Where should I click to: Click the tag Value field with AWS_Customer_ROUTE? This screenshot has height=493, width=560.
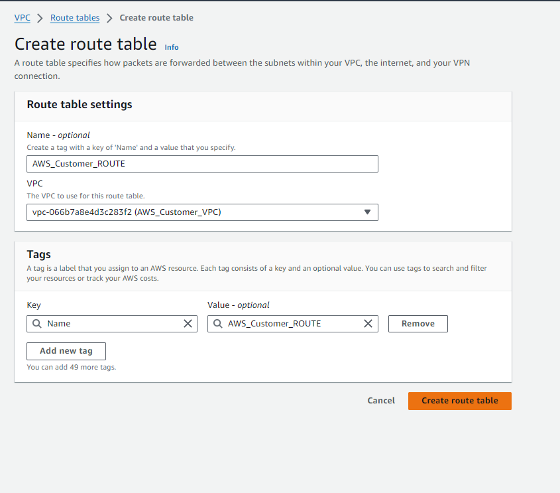click(292, 324)
